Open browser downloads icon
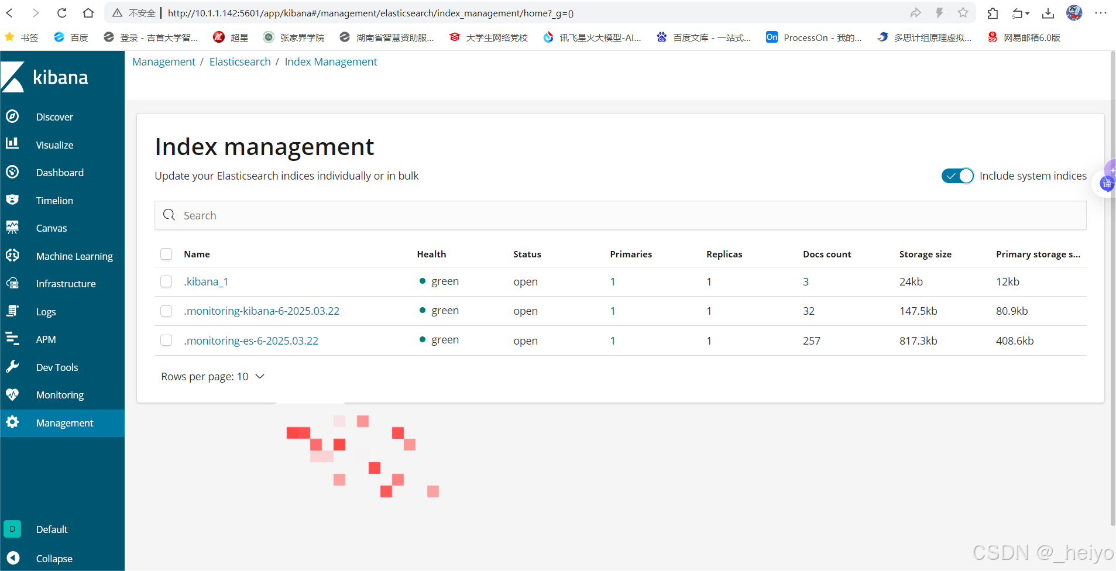 1048,13
